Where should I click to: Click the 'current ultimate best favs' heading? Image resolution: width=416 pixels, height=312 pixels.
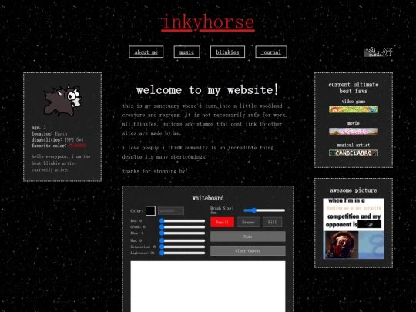click(354, 88)
